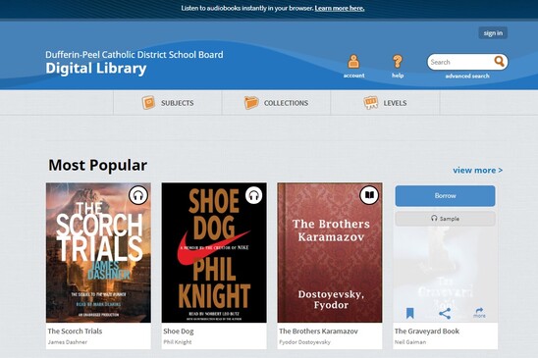The width and height of the screenshot is (538, 358).
Task: Click into the Search field
Action: tap(460, 62)
